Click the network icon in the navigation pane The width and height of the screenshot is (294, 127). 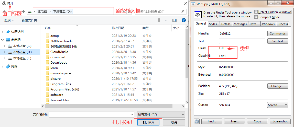(8, 66)
